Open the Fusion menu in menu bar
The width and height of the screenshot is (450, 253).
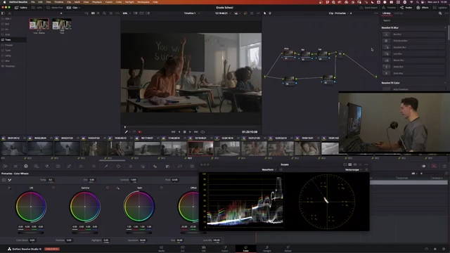[109, 1]
